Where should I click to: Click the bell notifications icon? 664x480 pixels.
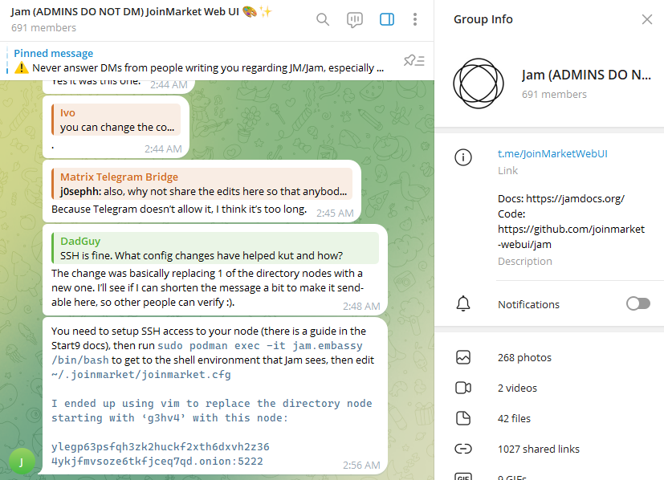pyautogui.click(x=463, y=304)
